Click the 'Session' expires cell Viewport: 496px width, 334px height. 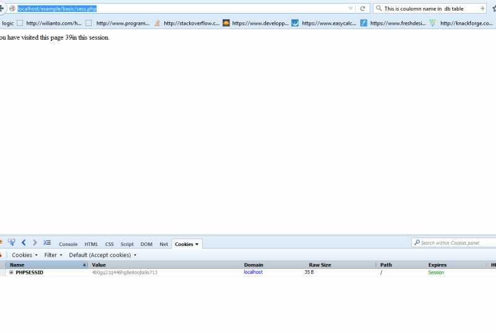pyautogui.click(x=436, y=272)
